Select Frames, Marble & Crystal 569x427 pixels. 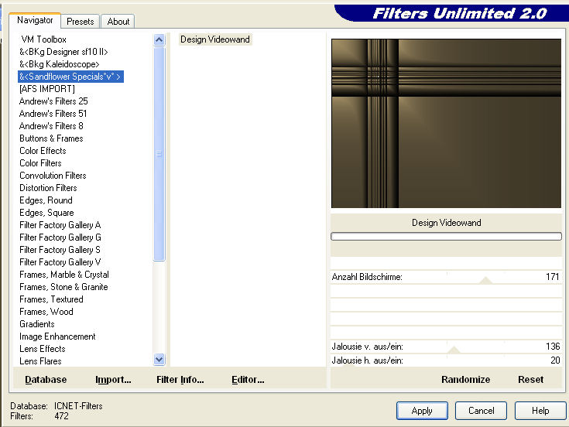[63, 275]
